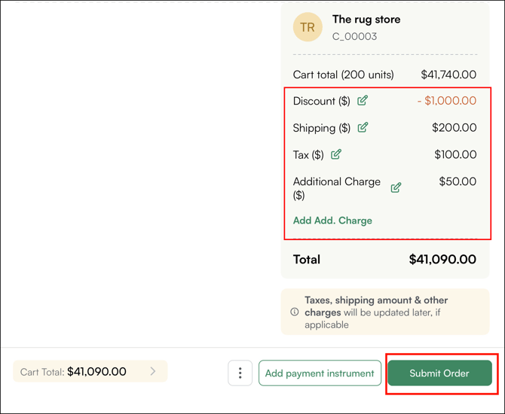Open the Tax ($) edit icon

pyautogui.click(x=336, y=154)
